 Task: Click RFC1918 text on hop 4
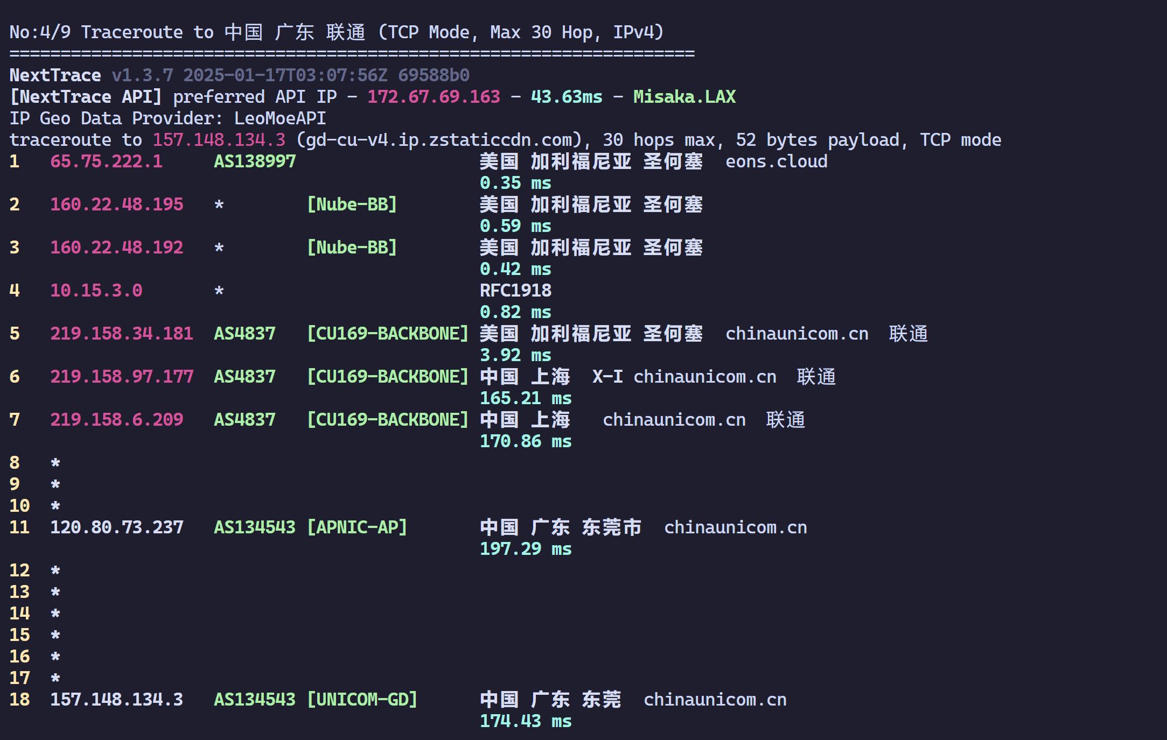515,291
